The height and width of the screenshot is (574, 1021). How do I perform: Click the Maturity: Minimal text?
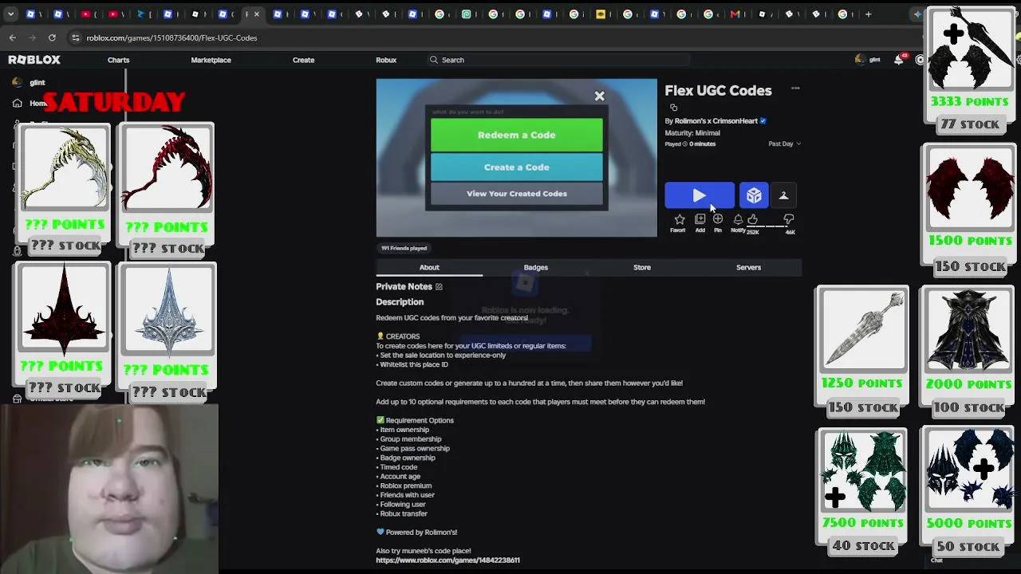[692, 133]
